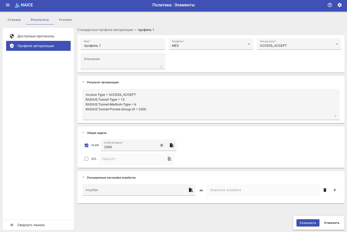Add new attribute row with plus icon

coord(335,190)
